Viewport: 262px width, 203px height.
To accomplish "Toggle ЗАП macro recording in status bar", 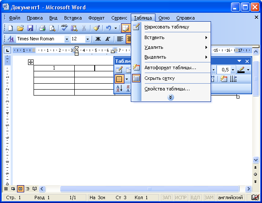I will [x=166, y=197].
